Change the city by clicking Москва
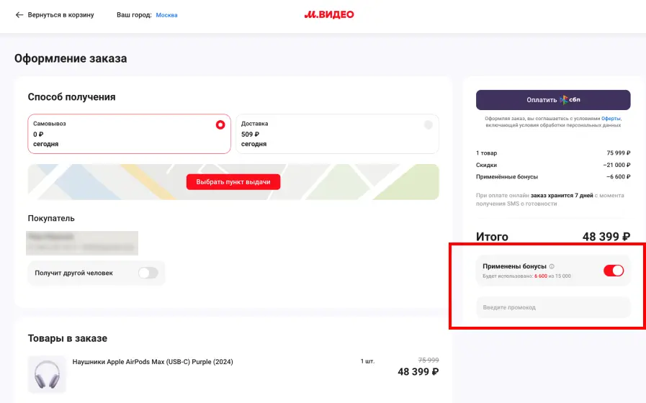 [x=167, y=15]
